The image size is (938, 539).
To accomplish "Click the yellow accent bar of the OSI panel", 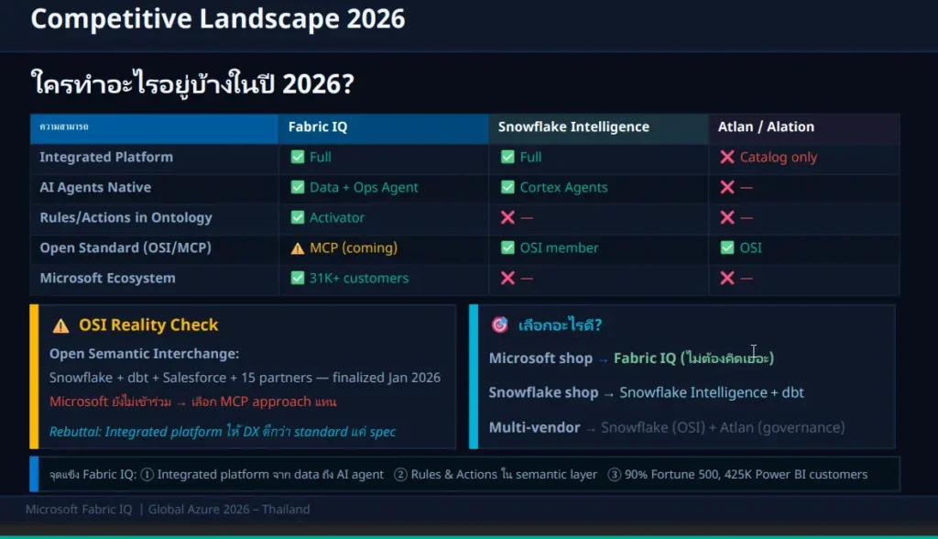I will [34, 376].
